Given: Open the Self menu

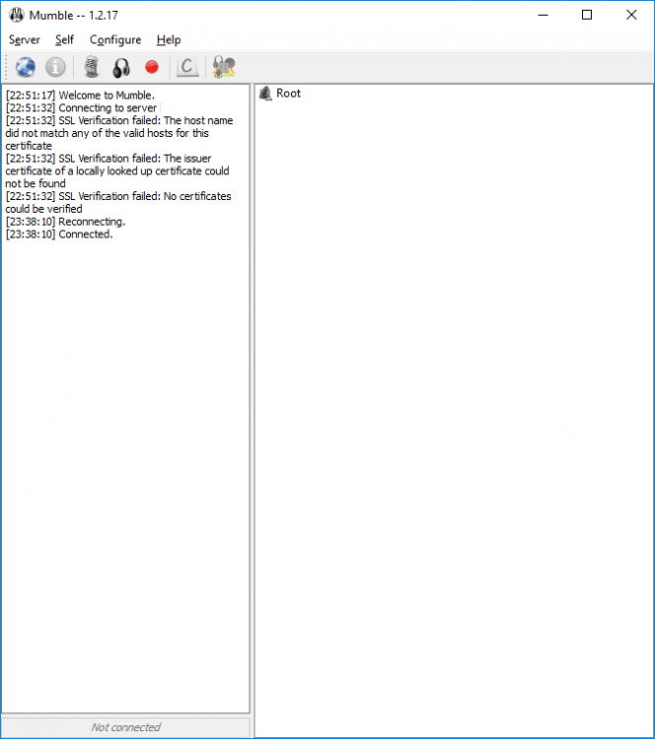Looking at the screenshot, I should point(64,39).
